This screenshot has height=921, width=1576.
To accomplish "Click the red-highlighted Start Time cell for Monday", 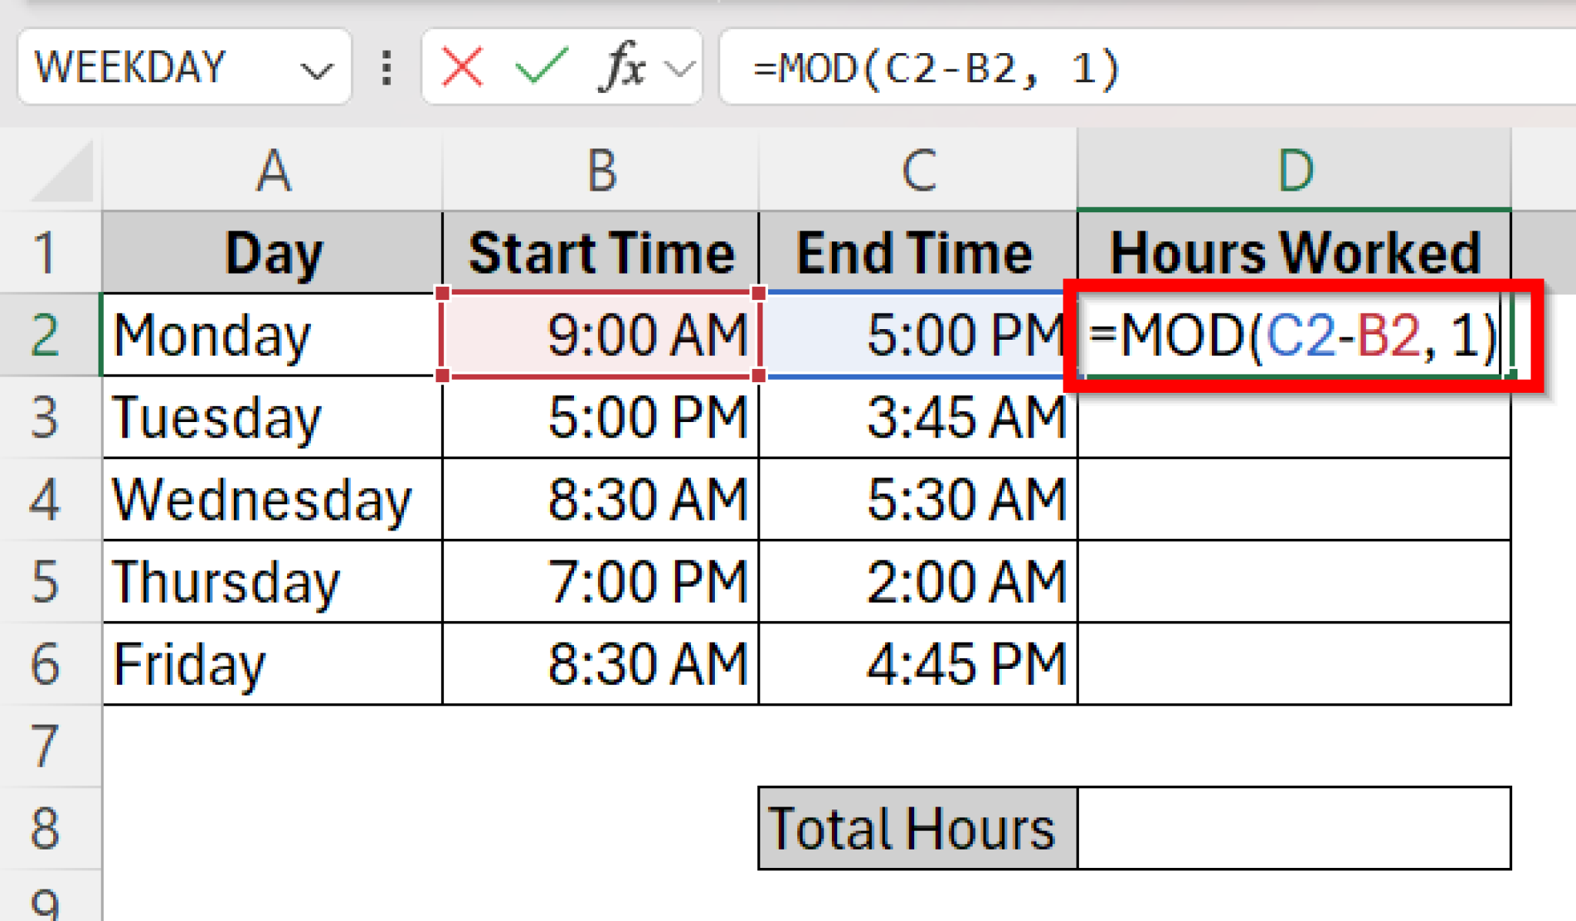I will point(600,334).
